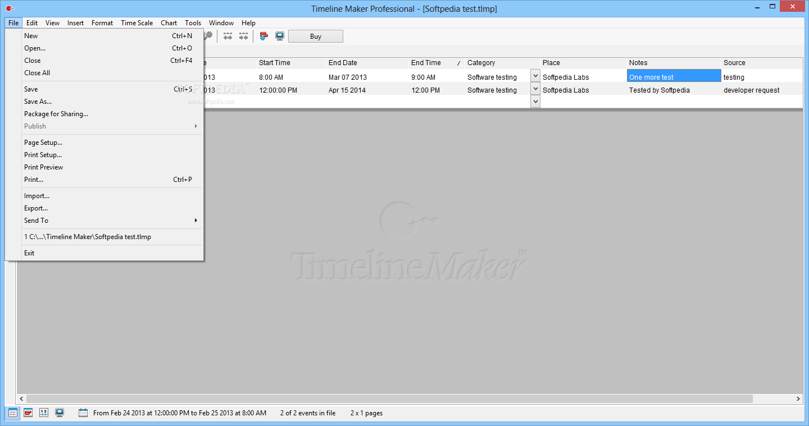Click the 'developer request' source cell

click(762, 90)
